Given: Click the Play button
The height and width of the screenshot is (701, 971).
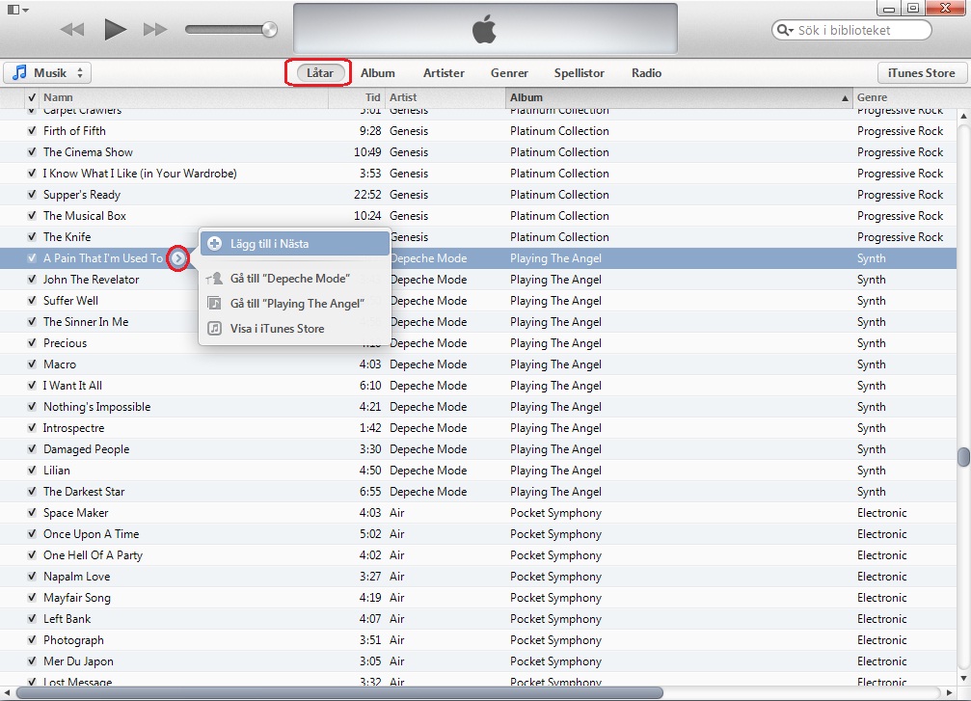Looking at the screenshot, I should (115, 29).
